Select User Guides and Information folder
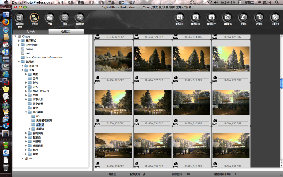The image size is (283, 177). (44, 58)
